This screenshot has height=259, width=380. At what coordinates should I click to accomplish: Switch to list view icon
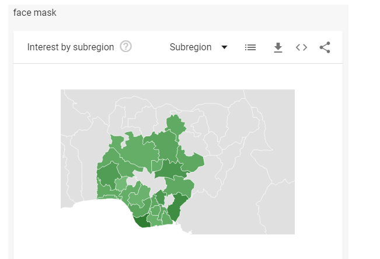(250, 47)
